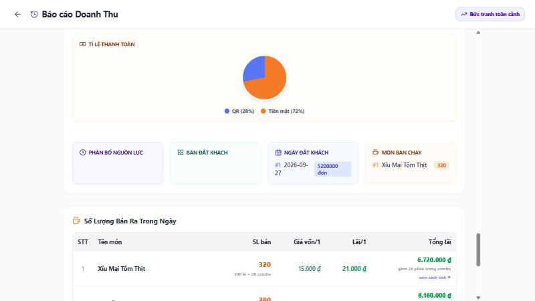Click the 6.720.000 đ total profit value

(434, 260)
